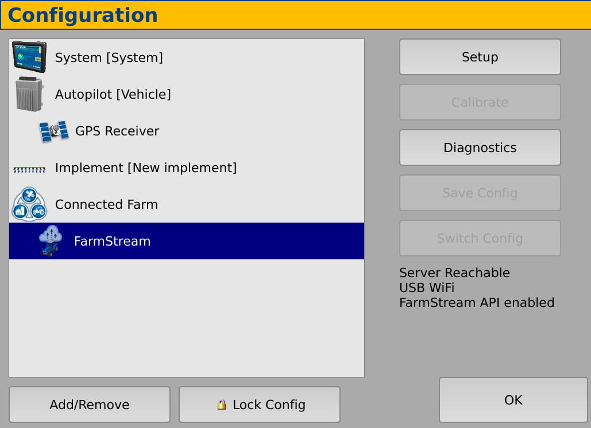Viewport: 591px width, 428px height.
Task: Click the System display monitor icon
Action: (x=29, y=57)
